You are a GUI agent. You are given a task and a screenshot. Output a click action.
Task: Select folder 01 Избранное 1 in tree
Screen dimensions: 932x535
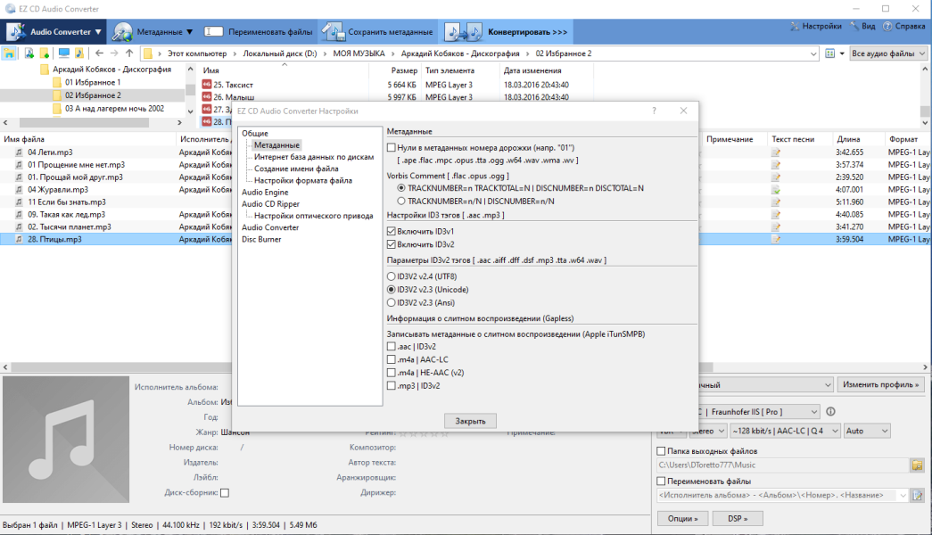pyautogui.click(x=93, y=82)
